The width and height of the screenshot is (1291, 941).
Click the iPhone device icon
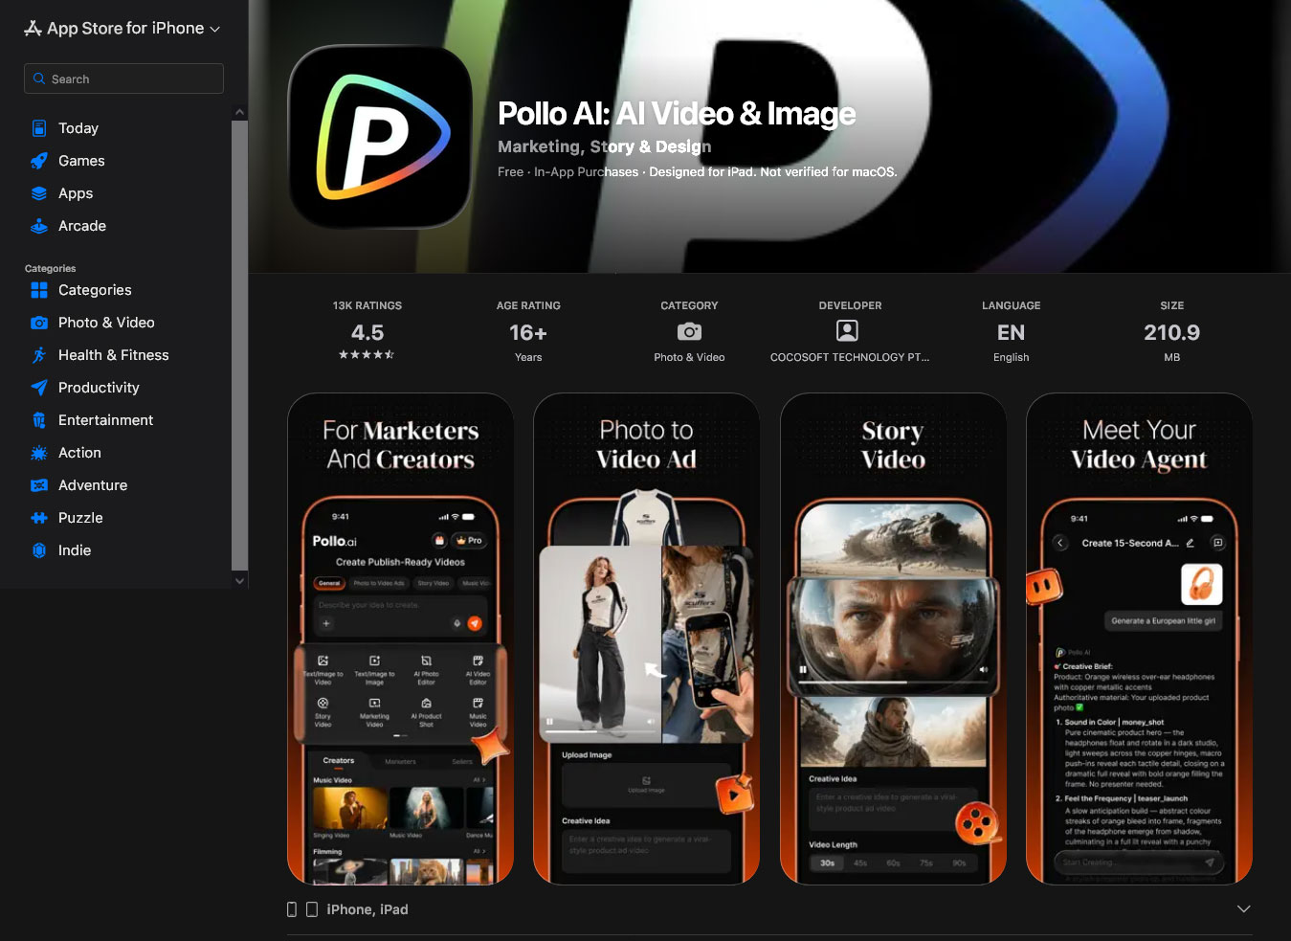[292, 909]
